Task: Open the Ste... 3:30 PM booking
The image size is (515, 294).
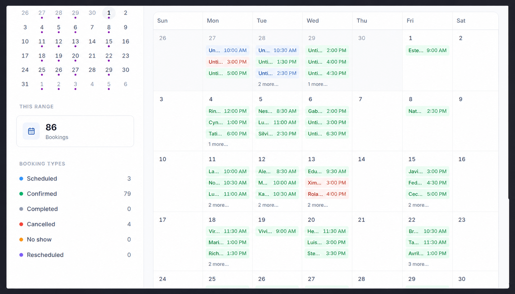Action: [327, 253]
